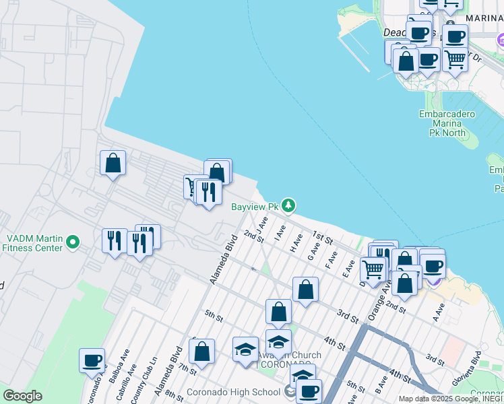The image size is (504, 404).
Task: Select the shopping cart marker behind the restaurant marker
Action: [x=189, y=187]
